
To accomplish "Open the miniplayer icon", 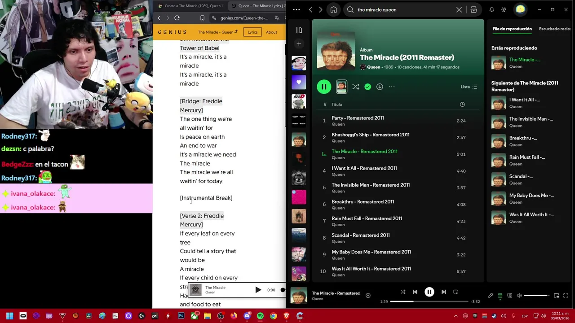I will tap(557, 296).
